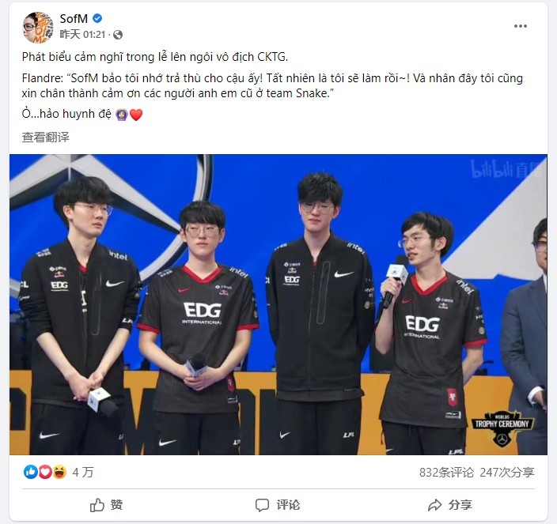
Task: View the 4万 reactions count list
Action: coord(83,472)
